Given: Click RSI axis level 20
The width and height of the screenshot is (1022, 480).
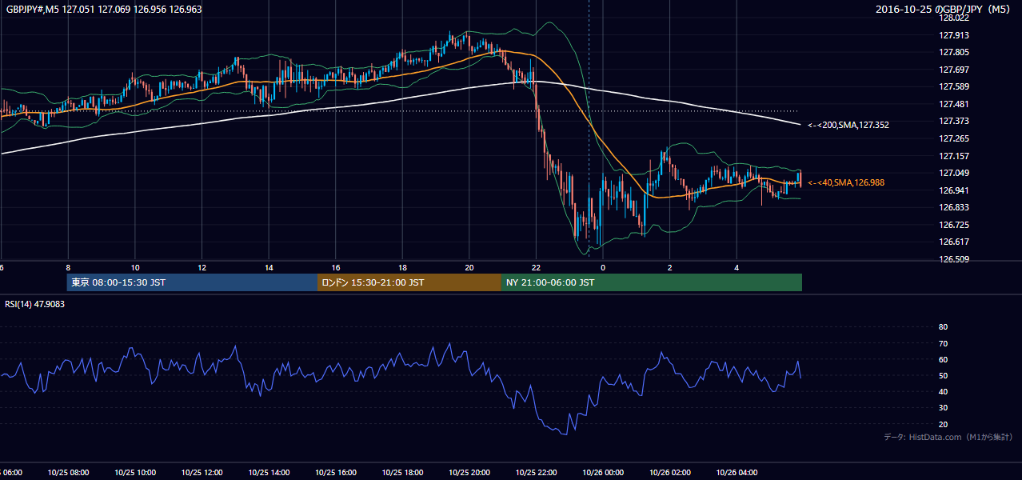Looking at the screenshot, I should coord(943,424).
